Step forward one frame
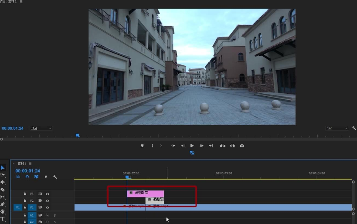Viewport: 357px width, 224px height. click(x=201, y=146)
